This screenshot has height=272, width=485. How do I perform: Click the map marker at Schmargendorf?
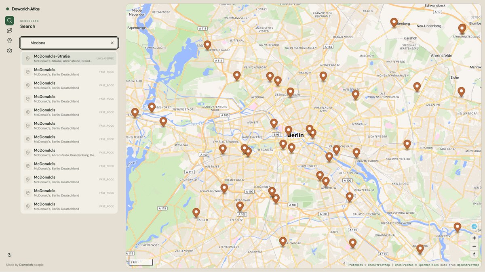tap(224, 188)
